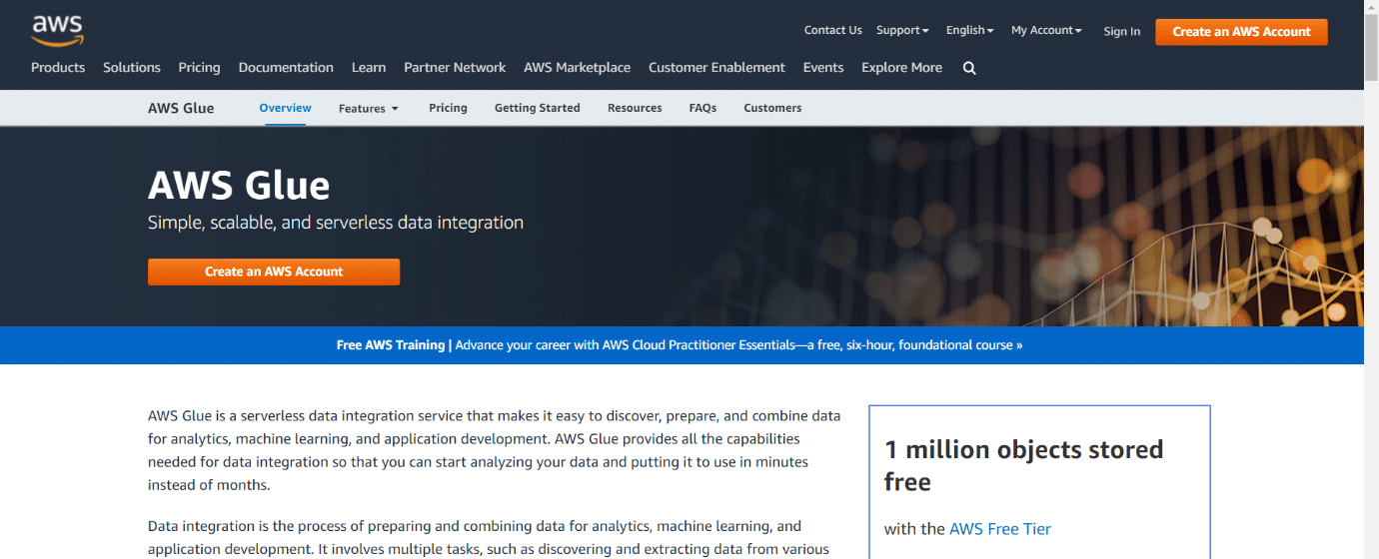Open the Events menu
Screen dimensions: 1379x559
click(x=823, y=67)
